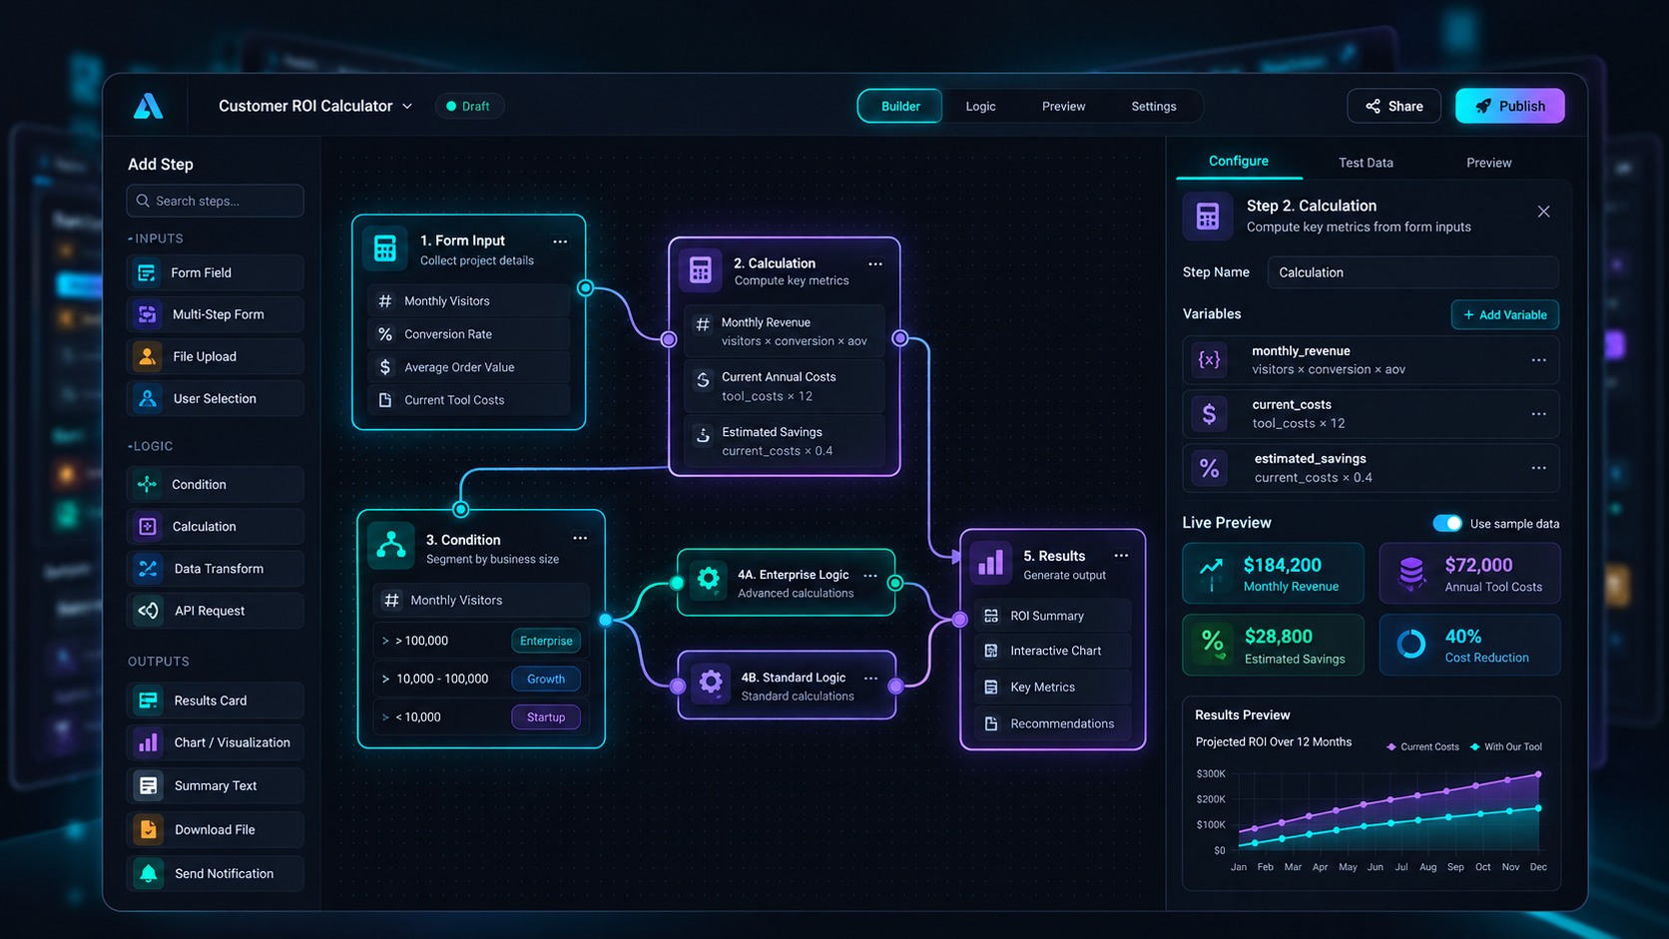The width and height of the screenshot is (1669, 939).
Task: Click the Download File icon
Action: (147, 829)
